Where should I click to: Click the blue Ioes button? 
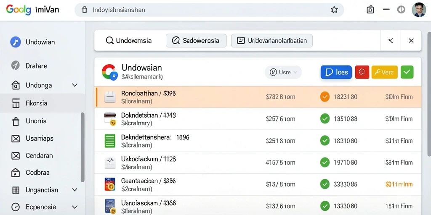(336, 72)
